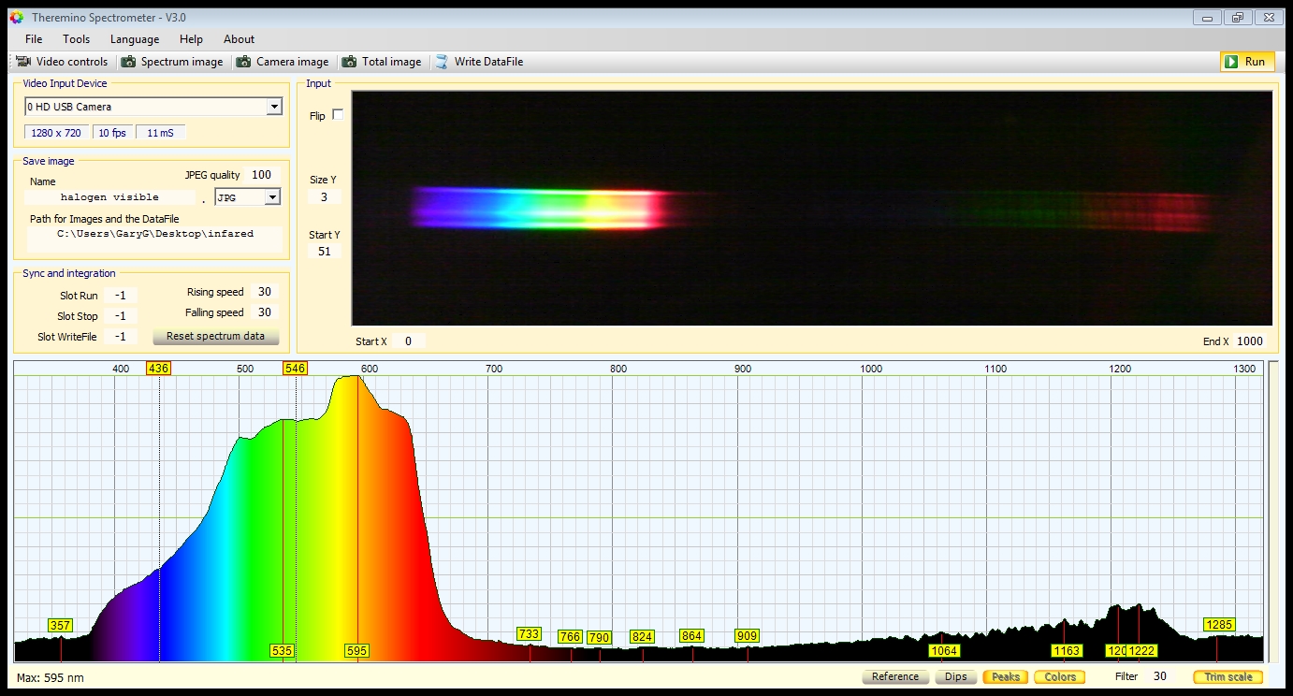Click the 546 nm calibration marker
Image resolution: width=1293 pixels, height=696 pixels.
295,369
